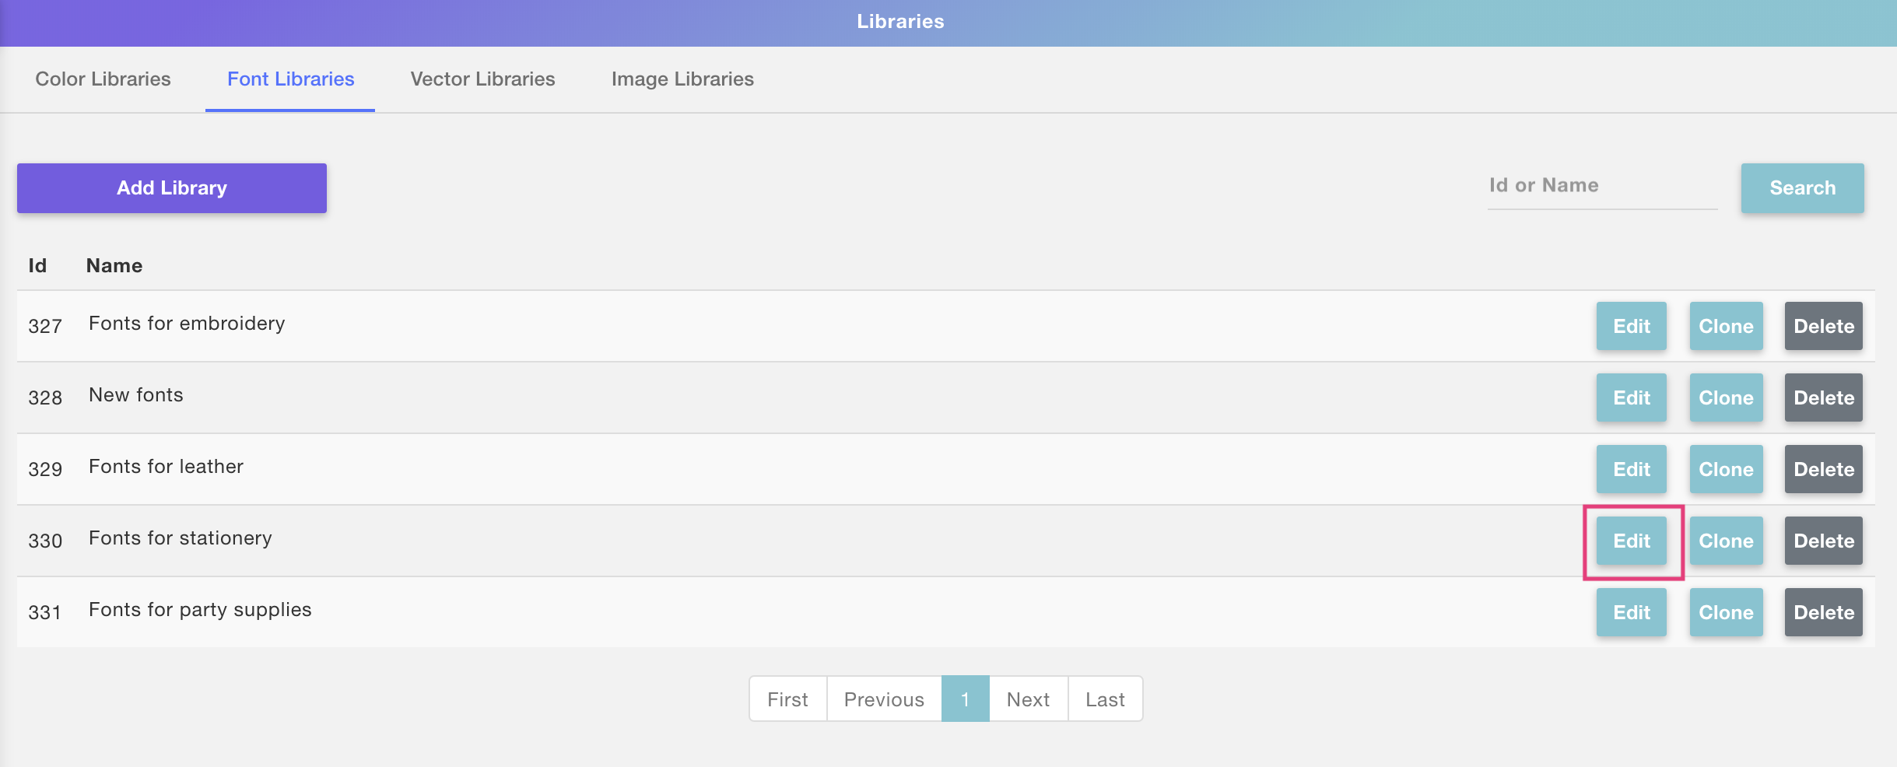Delete the New fonts library
Viewport: 1897px width, 767px height.
pos(1823,398)
